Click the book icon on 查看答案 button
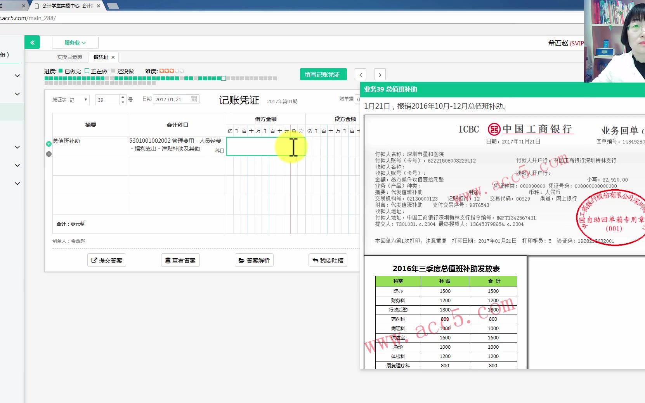The width and height of the screenshot is (645, 403). (x=168, y=260)
